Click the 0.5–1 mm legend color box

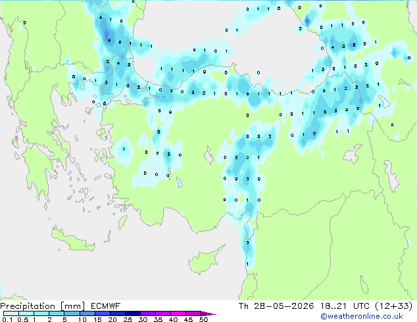26,313
